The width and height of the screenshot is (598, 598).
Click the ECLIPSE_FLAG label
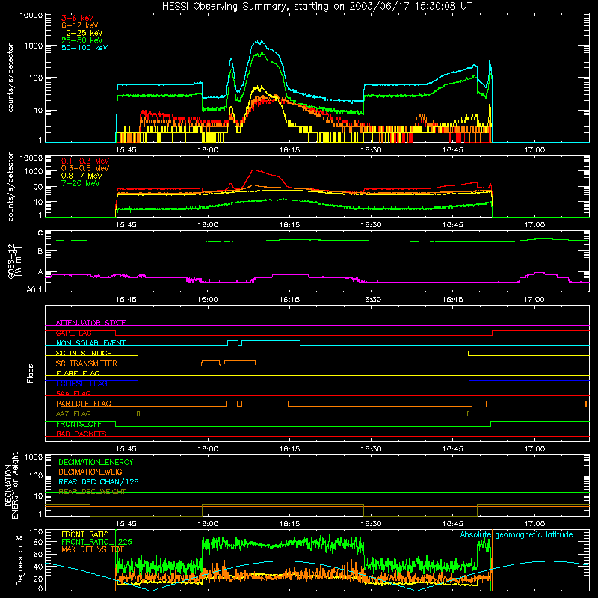(81, 383)
